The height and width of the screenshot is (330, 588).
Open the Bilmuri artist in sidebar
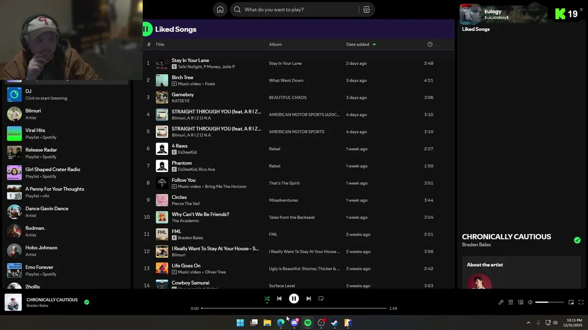pos(67,114)
